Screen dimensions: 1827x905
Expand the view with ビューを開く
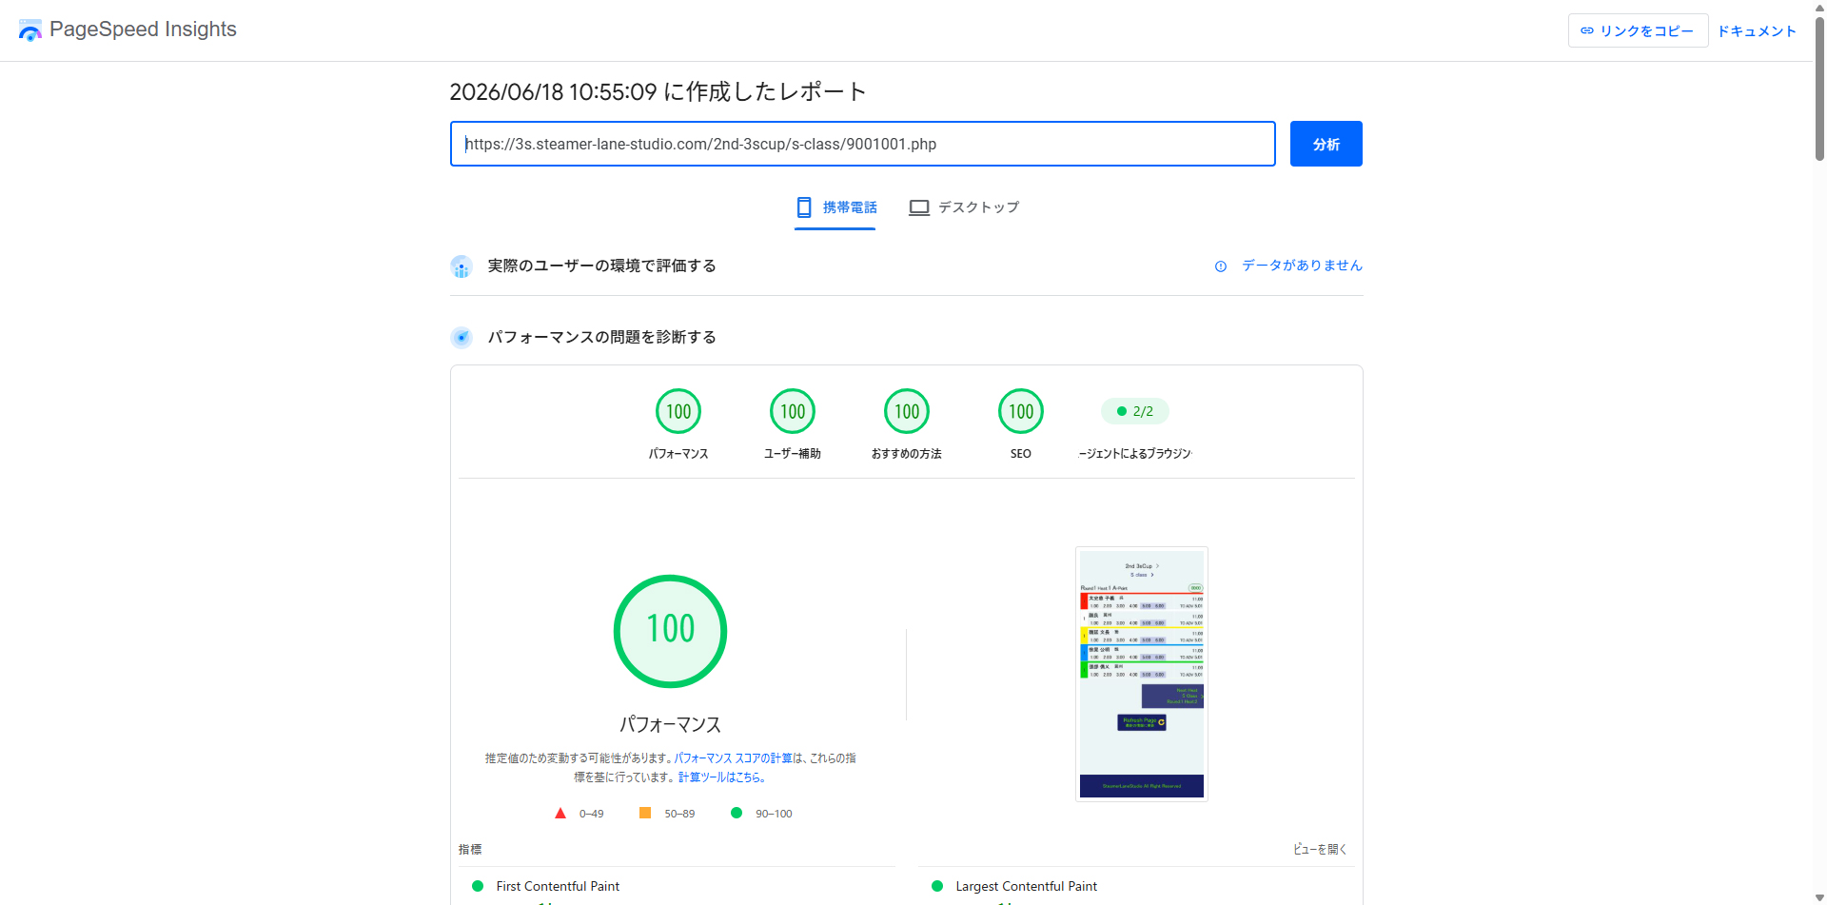[x=1319, y=849]
